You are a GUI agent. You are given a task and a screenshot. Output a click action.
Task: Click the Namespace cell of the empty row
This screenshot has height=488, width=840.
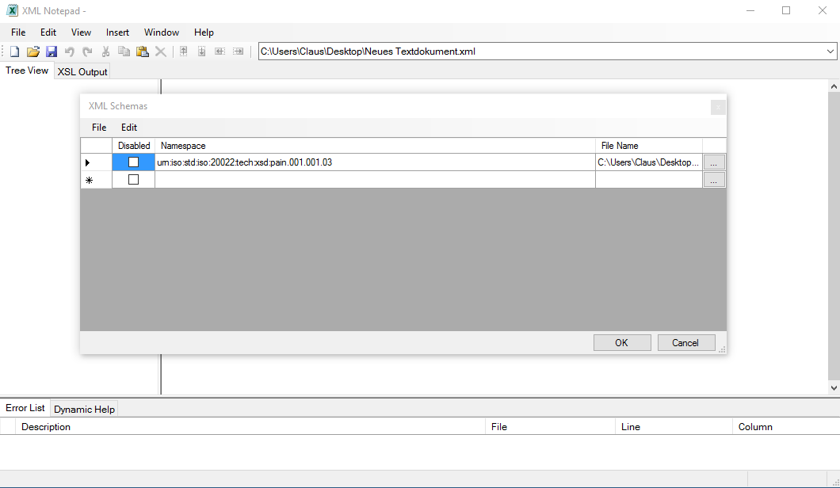pyautogui.click(x=374, y=180)
